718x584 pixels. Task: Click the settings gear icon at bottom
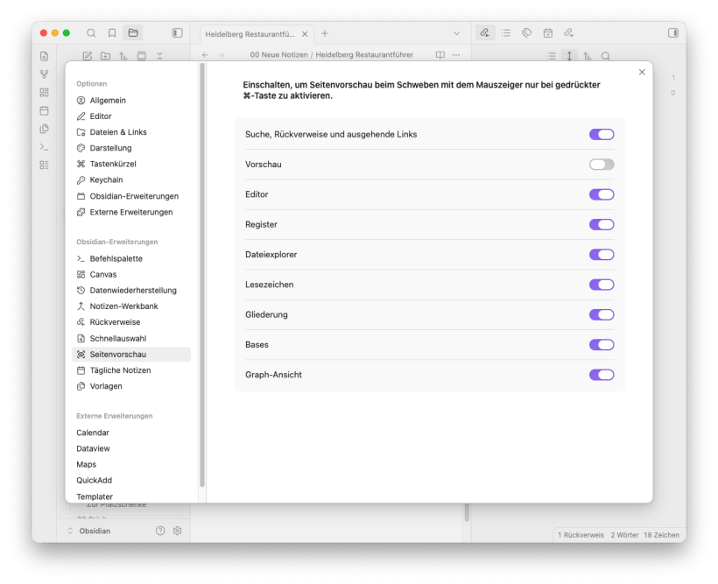point(178,531)
